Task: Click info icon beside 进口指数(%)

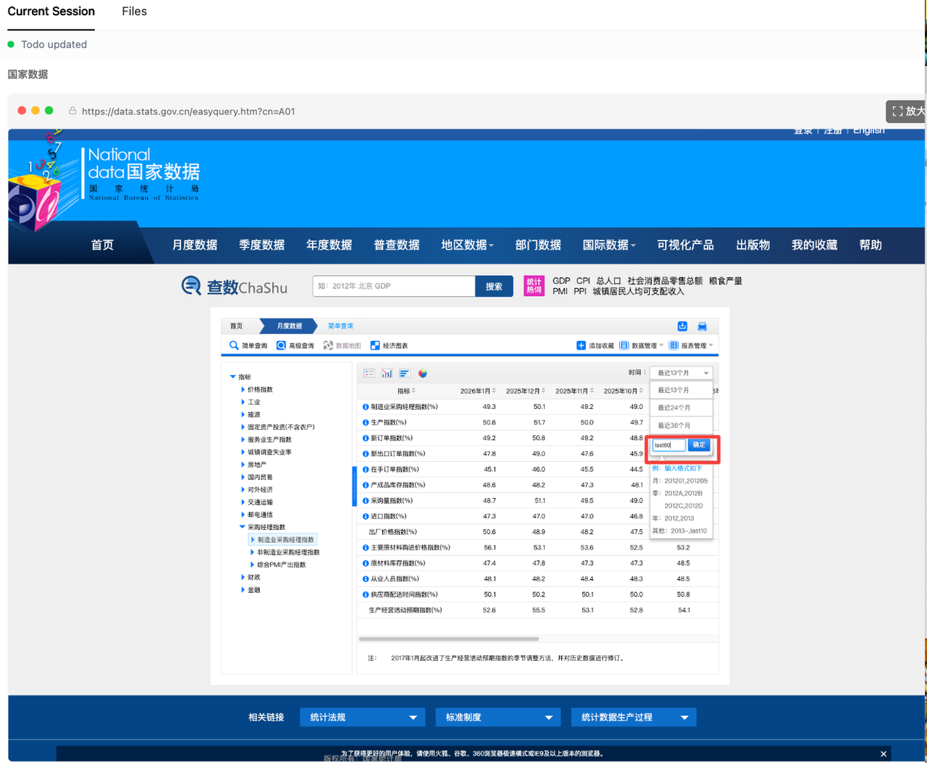Action: coord(366,516)
